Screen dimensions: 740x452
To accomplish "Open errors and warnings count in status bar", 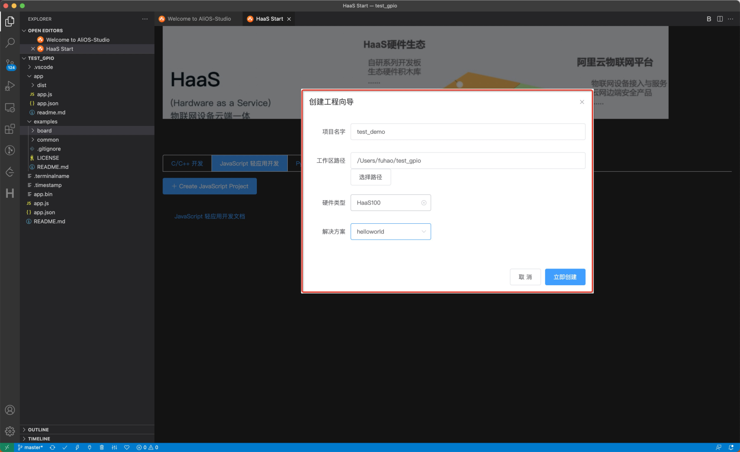I will (148, 448).
